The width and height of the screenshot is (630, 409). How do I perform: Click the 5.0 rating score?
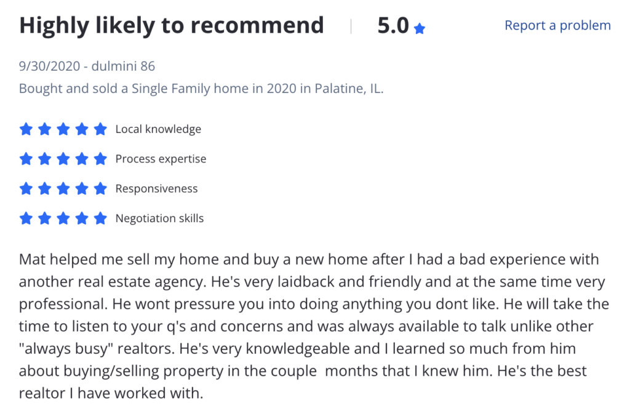[393, 26]
